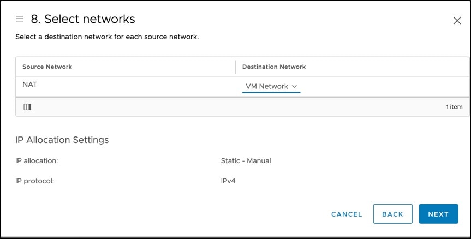Click the Static - Manual allocation value
The height and width of the screenshot is (239, 471).
pos(246,161)
